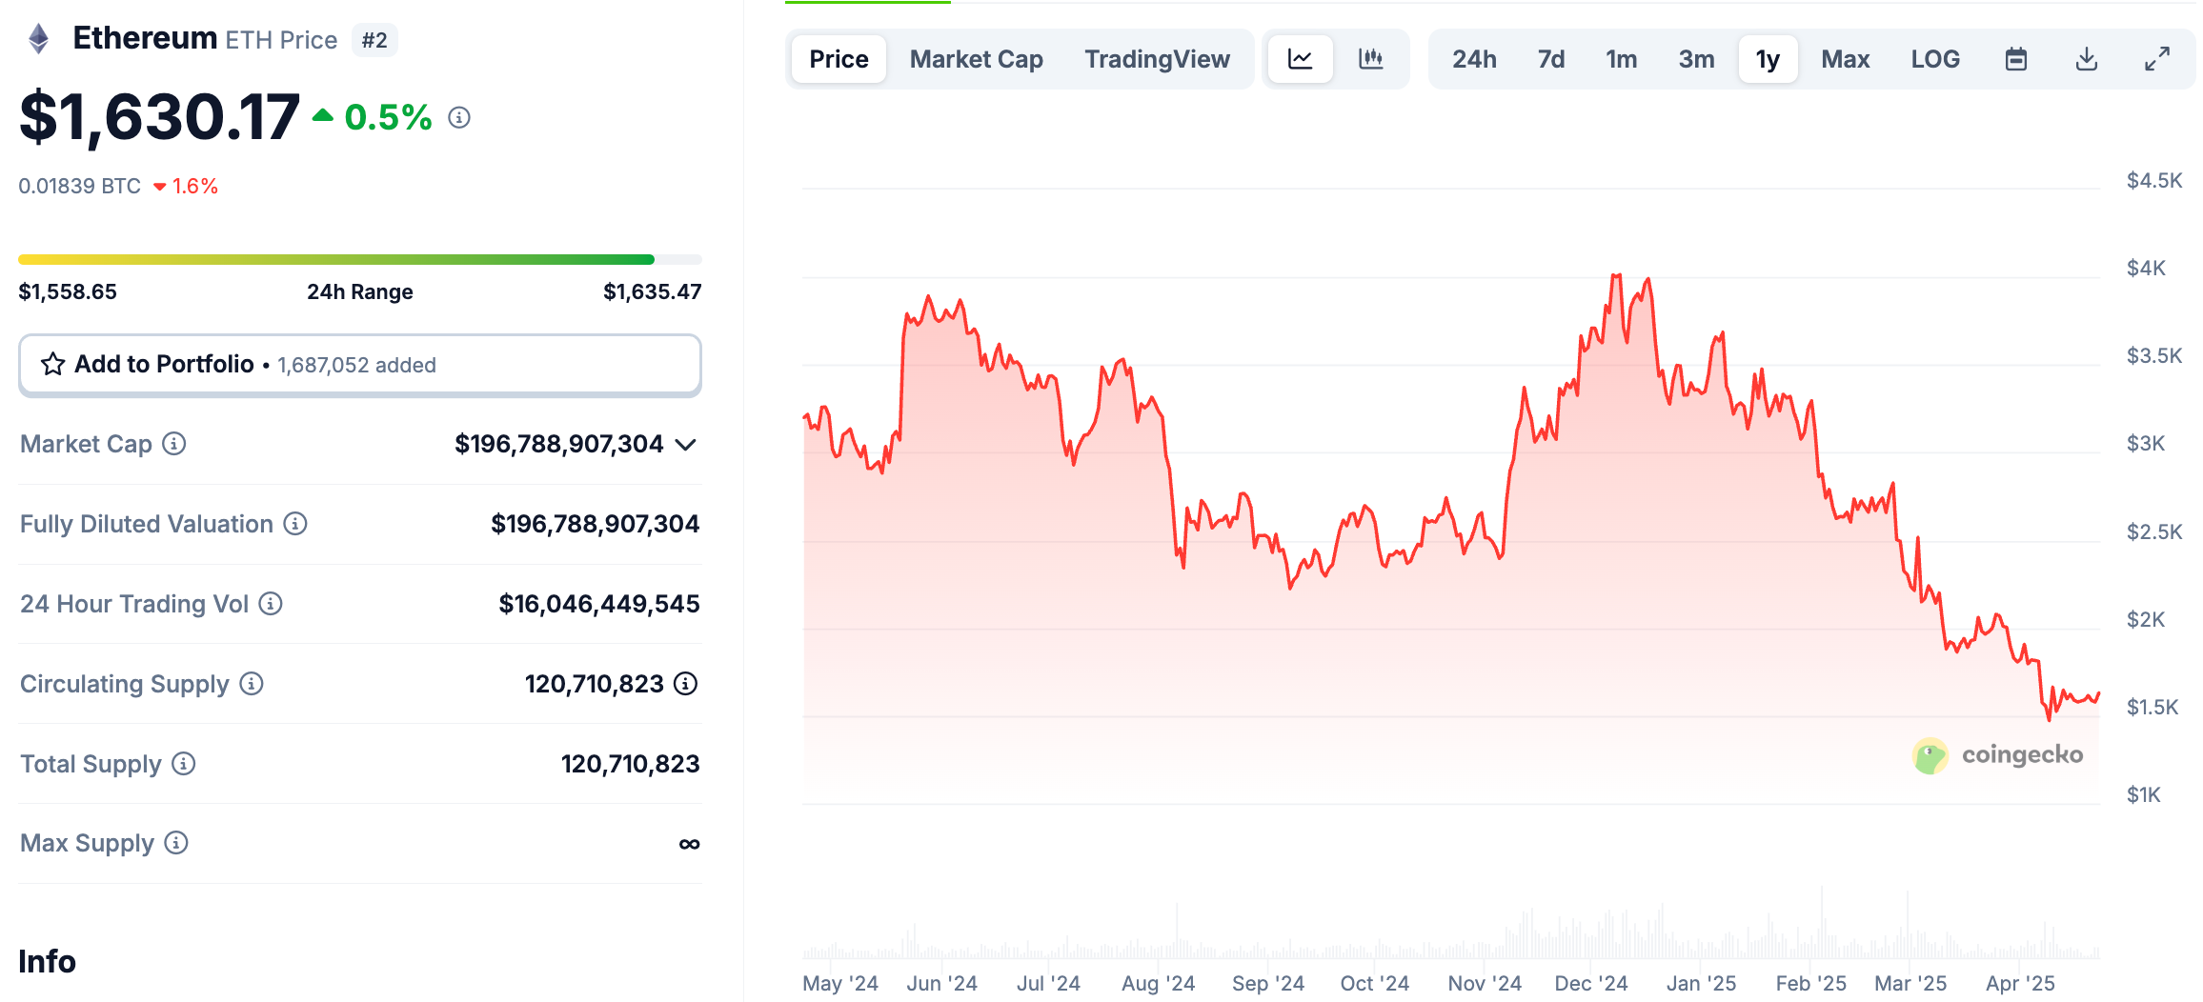
Task: Open the 24 Hour Trading Vol info icon
Action: pyautogui.click(x=271, y=604)
